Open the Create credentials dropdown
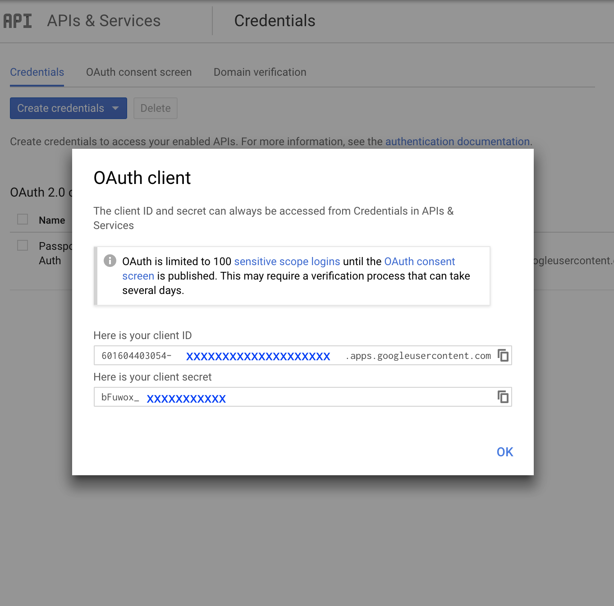 tap(68, 108)
